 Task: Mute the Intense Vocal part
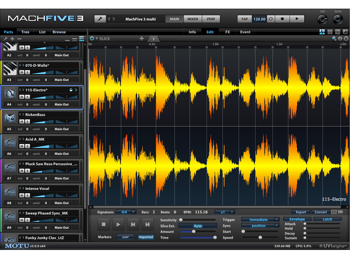[22, 196]
